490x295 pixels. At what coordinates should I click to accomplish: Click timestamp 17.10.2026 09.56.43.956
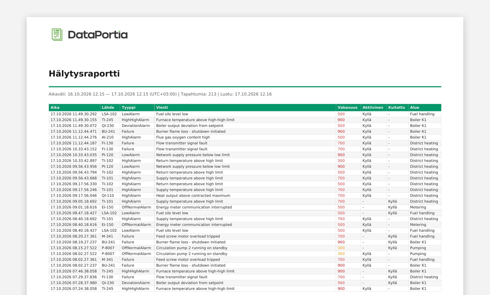point(73,166)
